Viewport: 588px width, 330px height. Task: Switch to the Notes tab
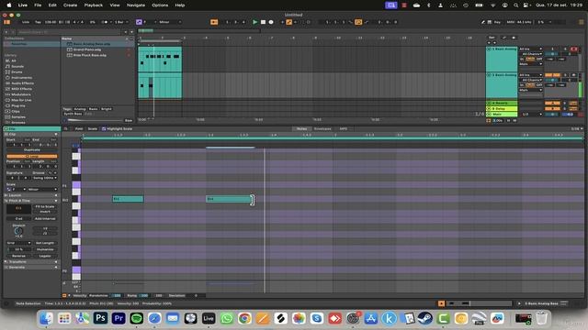click(x=302, y=128)
